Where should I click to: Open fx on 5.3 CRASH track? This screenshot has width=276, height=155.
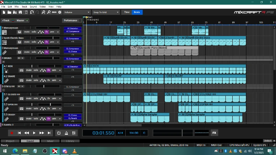pos(48,119)
